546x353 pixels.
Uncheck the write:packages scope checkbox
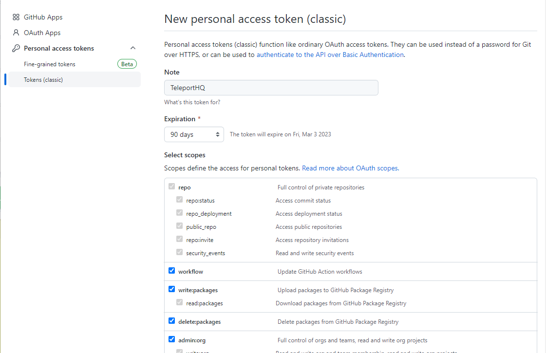pos(171,289)
